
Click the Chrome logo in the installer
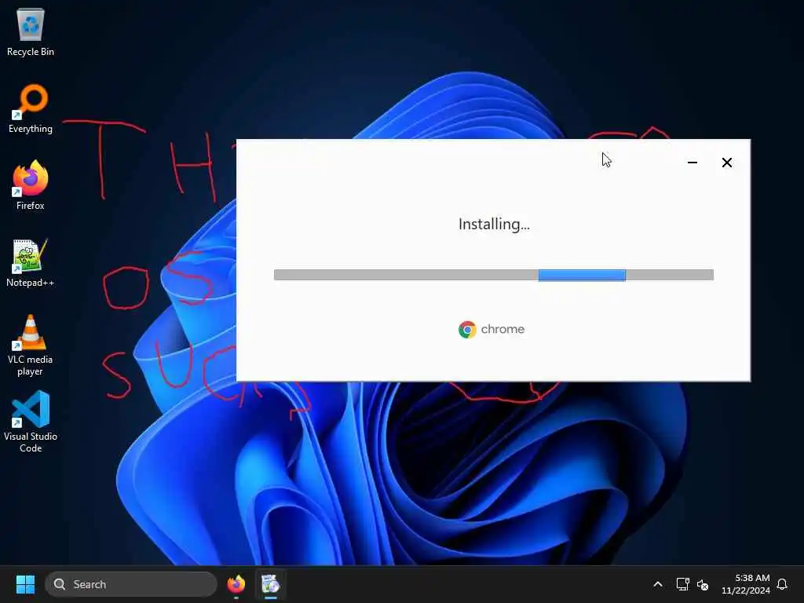[x=467, y=329]
